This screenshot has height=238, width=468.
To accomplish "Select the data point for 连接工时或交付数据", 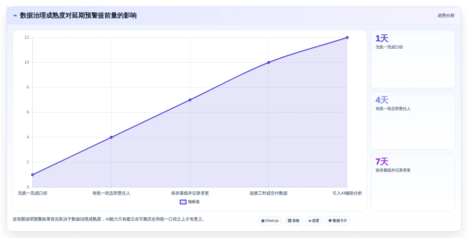I will click(268, 63).
